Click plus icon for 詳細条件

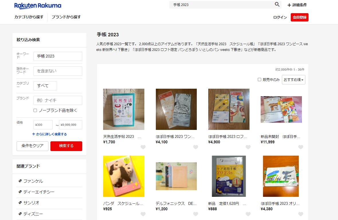pos(289,5)
